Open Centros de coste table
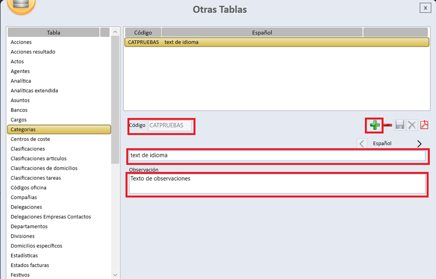The height and width of the screenshot is (279, 436). (x=31, y=139)
